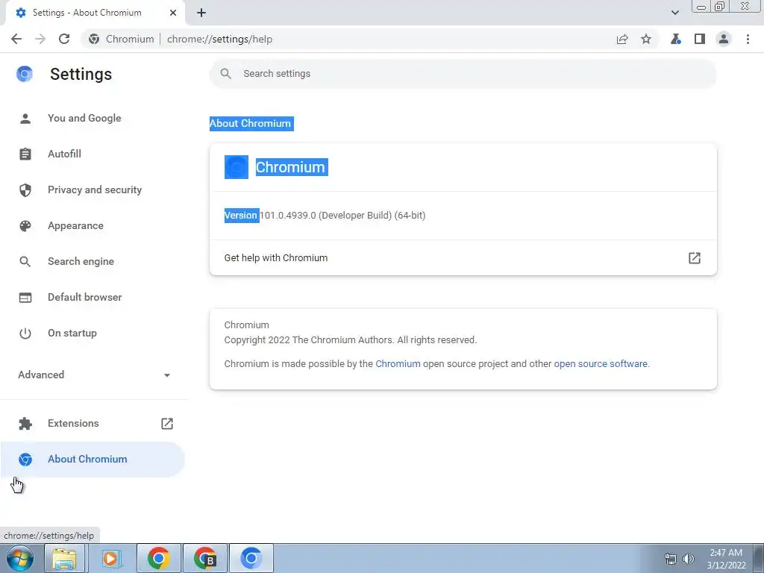The height and width of the screenshot is (573, 764).
Task: Open the profile avatar menu
Action: 724,39
